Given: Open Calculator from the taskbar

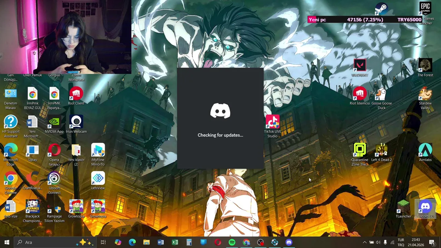Looking at the screenshot, I should coord(189,242).
